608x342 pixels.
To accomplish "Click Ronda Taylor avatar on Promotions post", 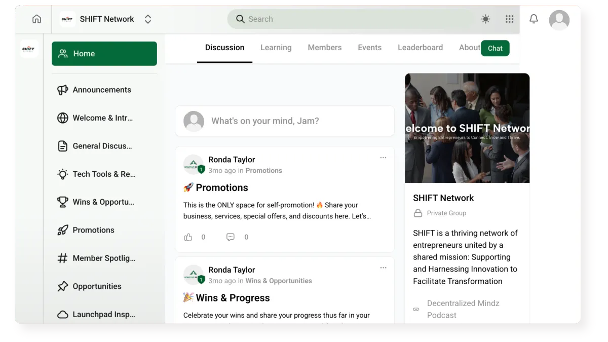I will [194, 165].
